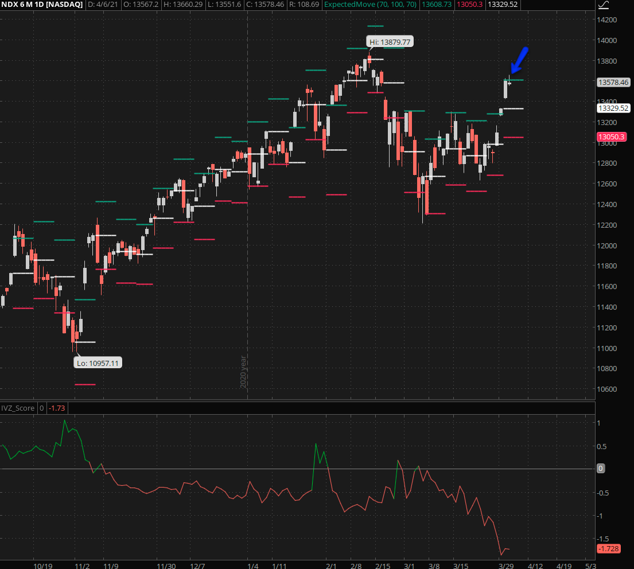Image resolution: width=634 pixels, height=569 pixels.
Task: Click the 13578.46 last-price axis tag
Action: pyautogui.click(x=613, y=83)
